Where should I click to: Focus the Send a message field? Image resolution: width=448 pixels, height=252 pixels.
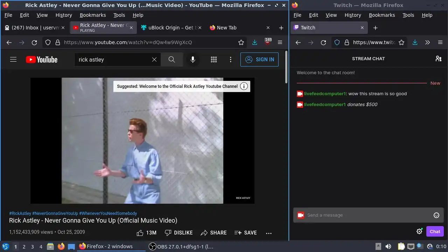pyautogui.click(x=369, y=215)
